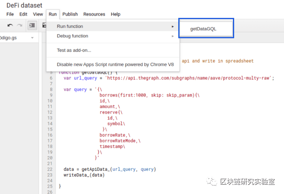Expand Run function submenu arrow
This screenshot has width=284, height=194.
[x=172, y=26]
